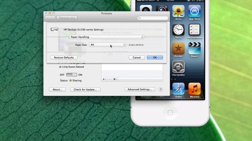Cancel the printer settings sheet
This screenshot has width=252, height=141.
tap(137, 58)
